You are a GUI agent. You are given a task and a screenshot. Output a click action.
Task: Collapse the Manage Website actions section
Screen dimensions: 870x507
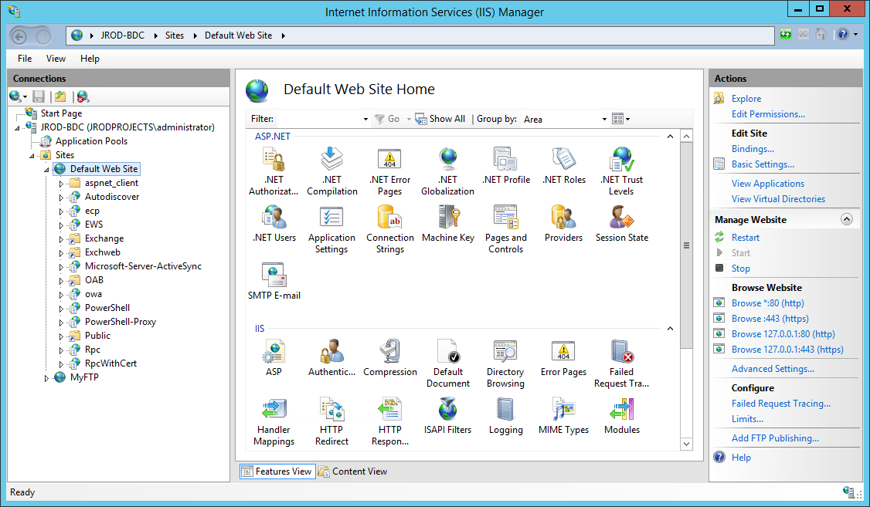(847, 219)
